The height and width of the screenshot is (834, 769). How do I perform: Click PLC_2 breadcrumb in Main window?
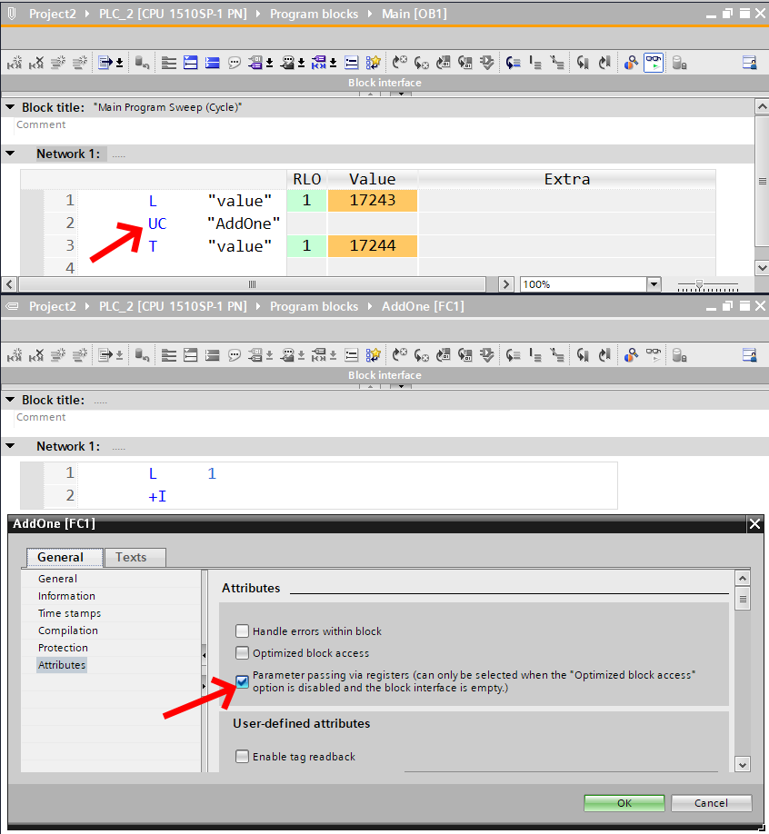click(173, 14)
